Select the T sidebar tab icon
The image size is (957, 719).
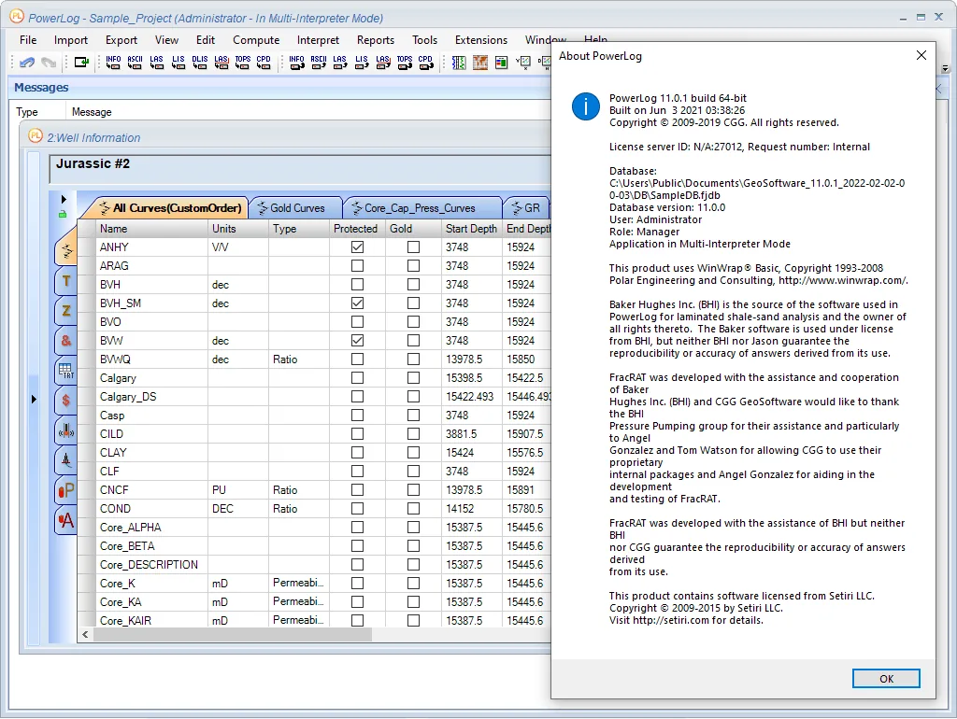pos(66,280)
